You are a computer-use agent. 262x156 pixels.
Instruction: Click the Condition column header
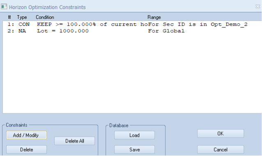point(45,17)
